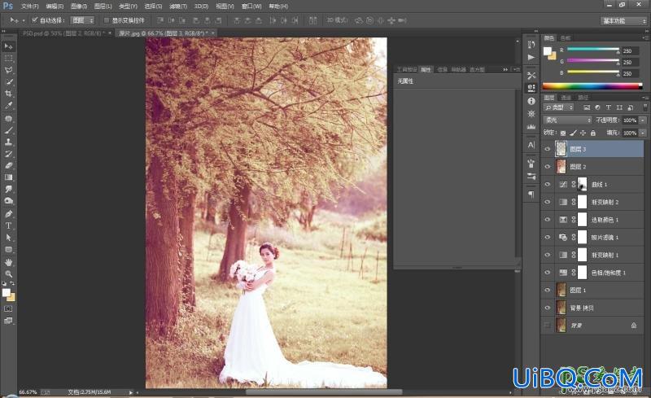Screen dimensions: 651x398
Task: Select the History Brush tool
Action: [x=8, y=154]
